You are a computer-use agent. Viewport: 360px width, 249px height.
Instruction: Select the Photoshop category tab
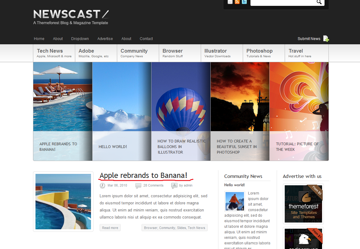click(x=264, y=53)
